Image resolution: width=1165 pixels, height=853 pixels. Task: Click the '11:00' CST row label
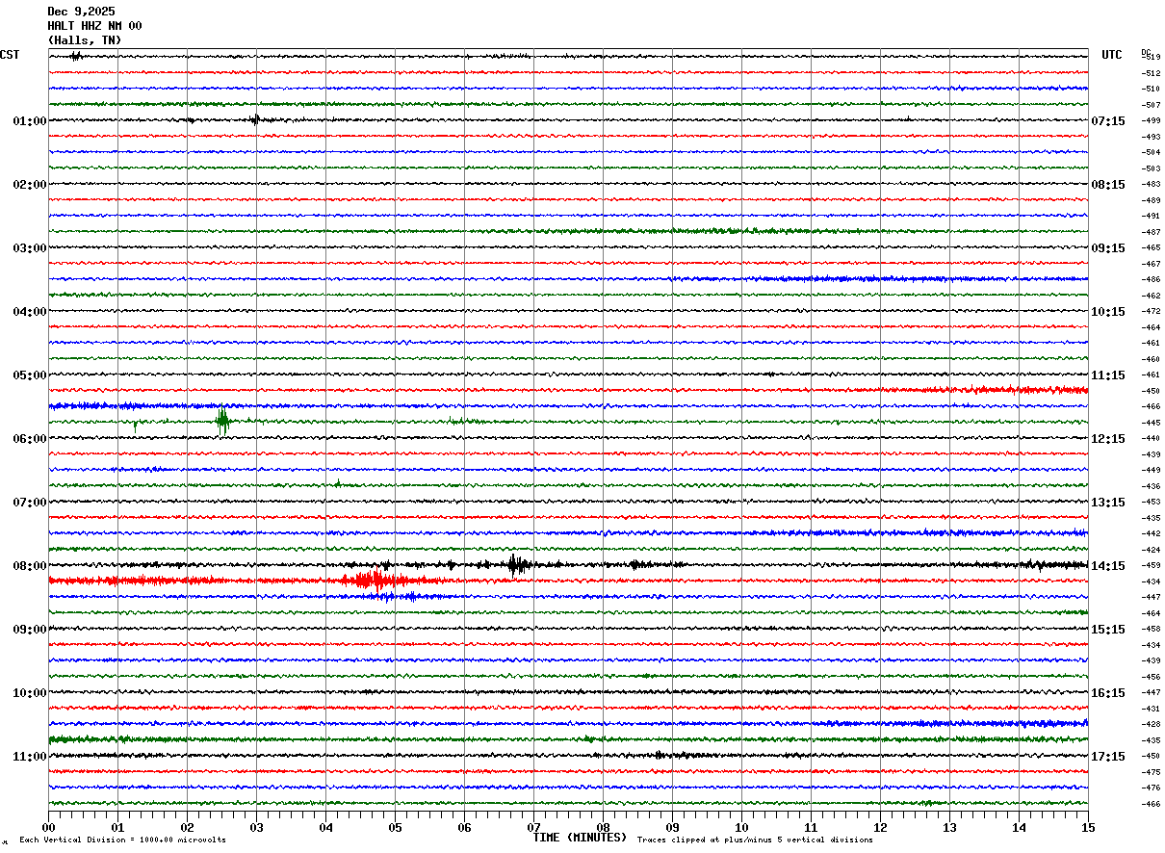[30, 756]
